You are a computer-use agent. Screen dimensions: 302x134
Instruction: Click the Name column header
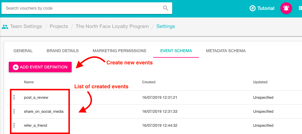pos(29,82)
